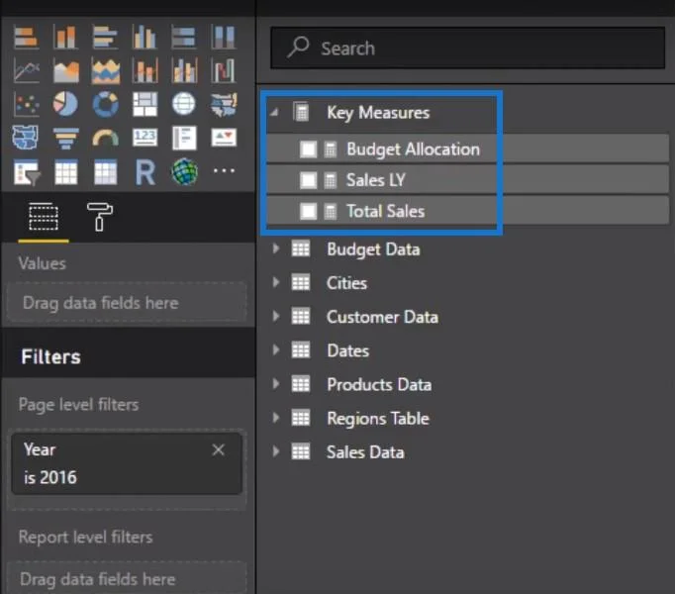Click the Products Data table name

[379, 385]
